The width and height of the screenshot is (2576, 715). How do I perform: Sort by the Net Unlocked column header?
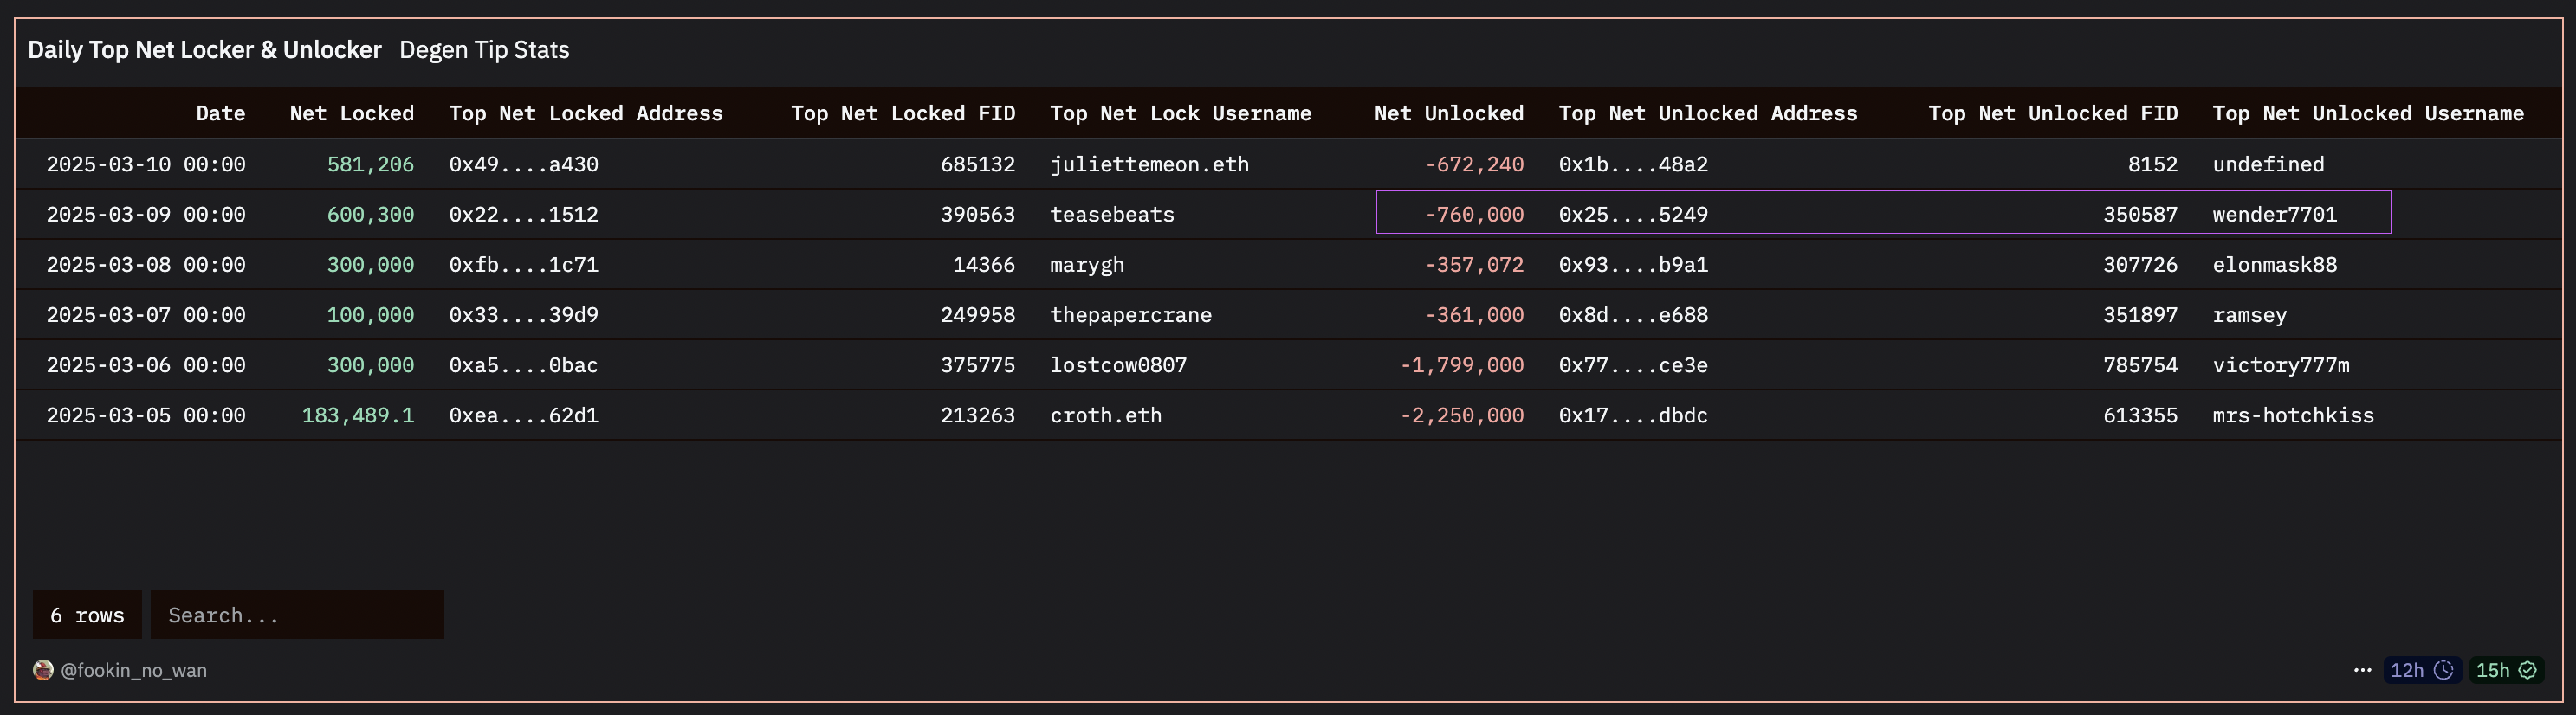point(1448,113)
